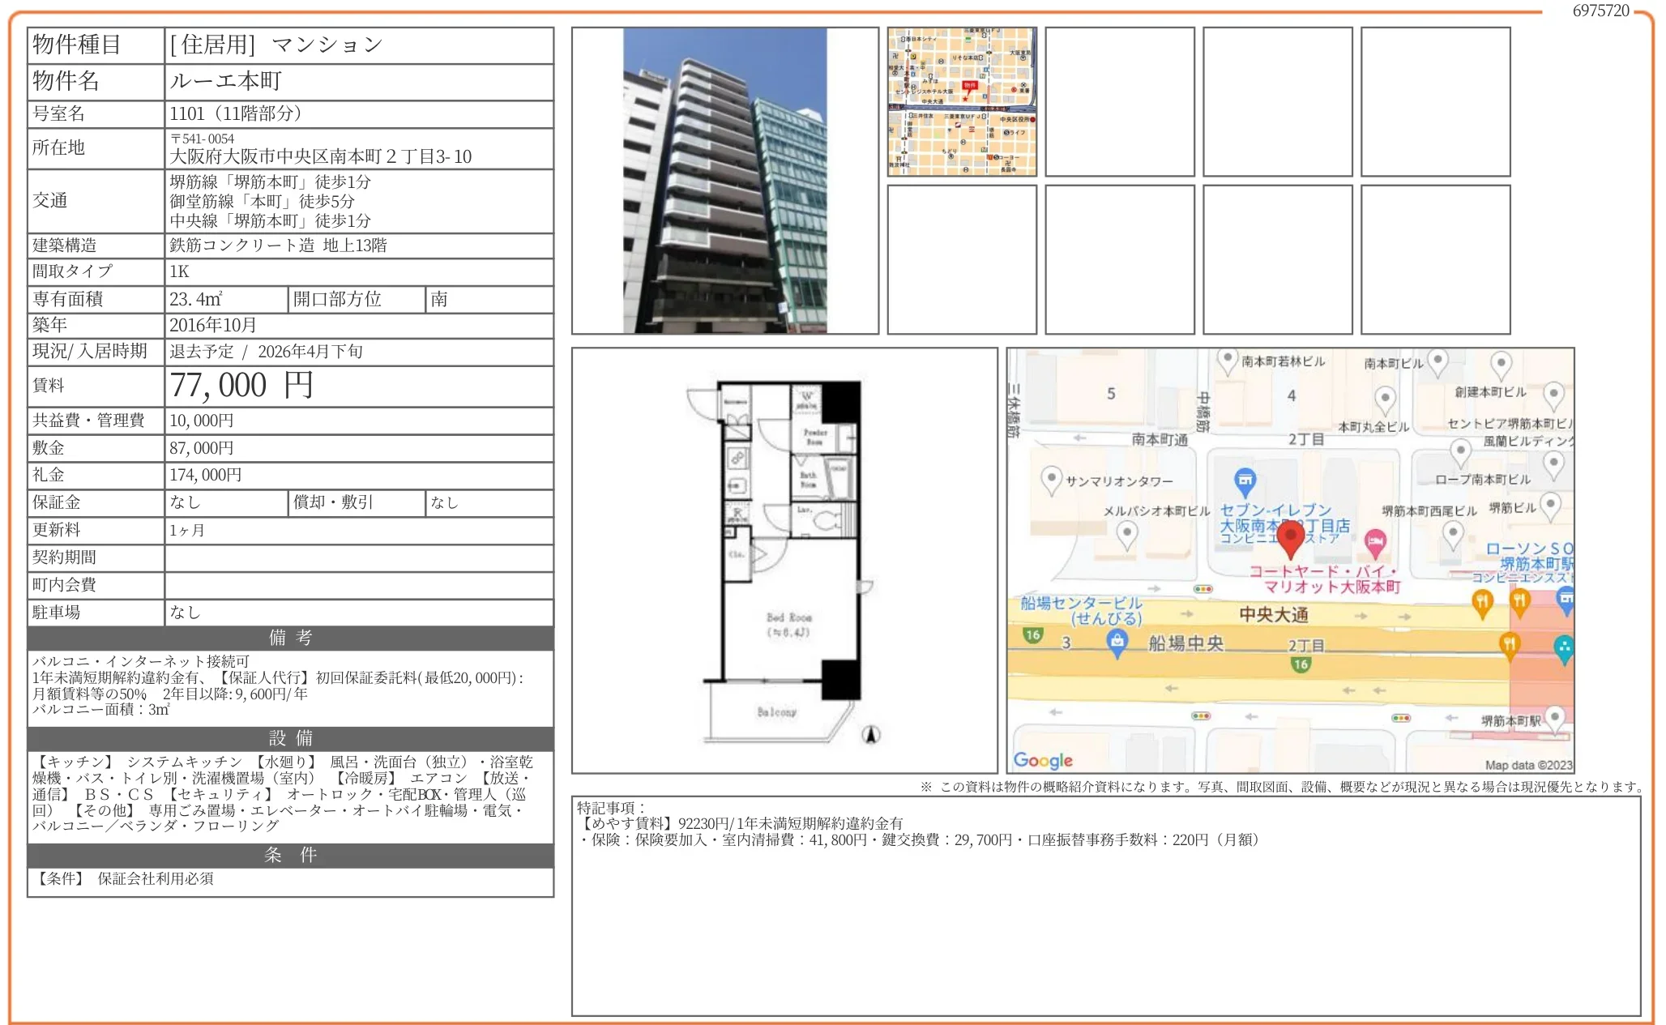
Task: Click the 77,000 円 rent amount
Action: click(241, 386)
